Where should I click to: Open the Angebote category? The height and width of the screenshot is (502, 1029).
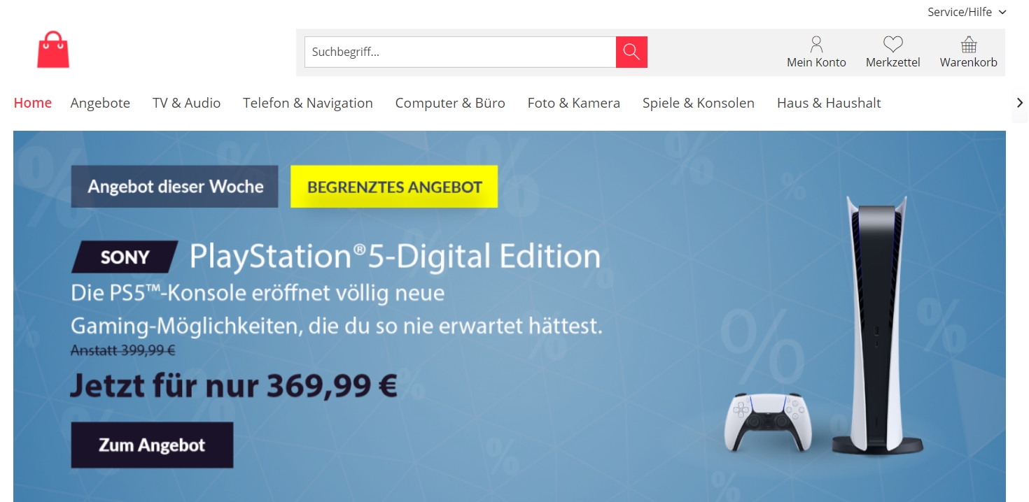(x=100, y=103)
